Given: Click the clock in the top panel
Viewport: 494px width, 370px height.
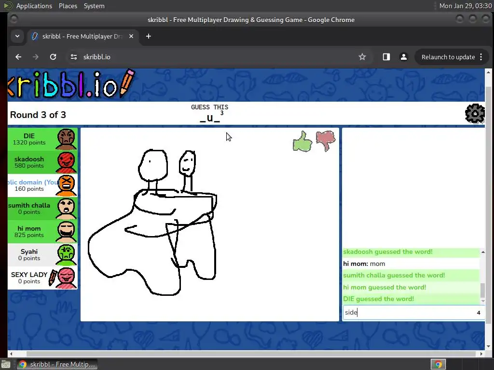Looking at the screenshot, I should 466,6.
